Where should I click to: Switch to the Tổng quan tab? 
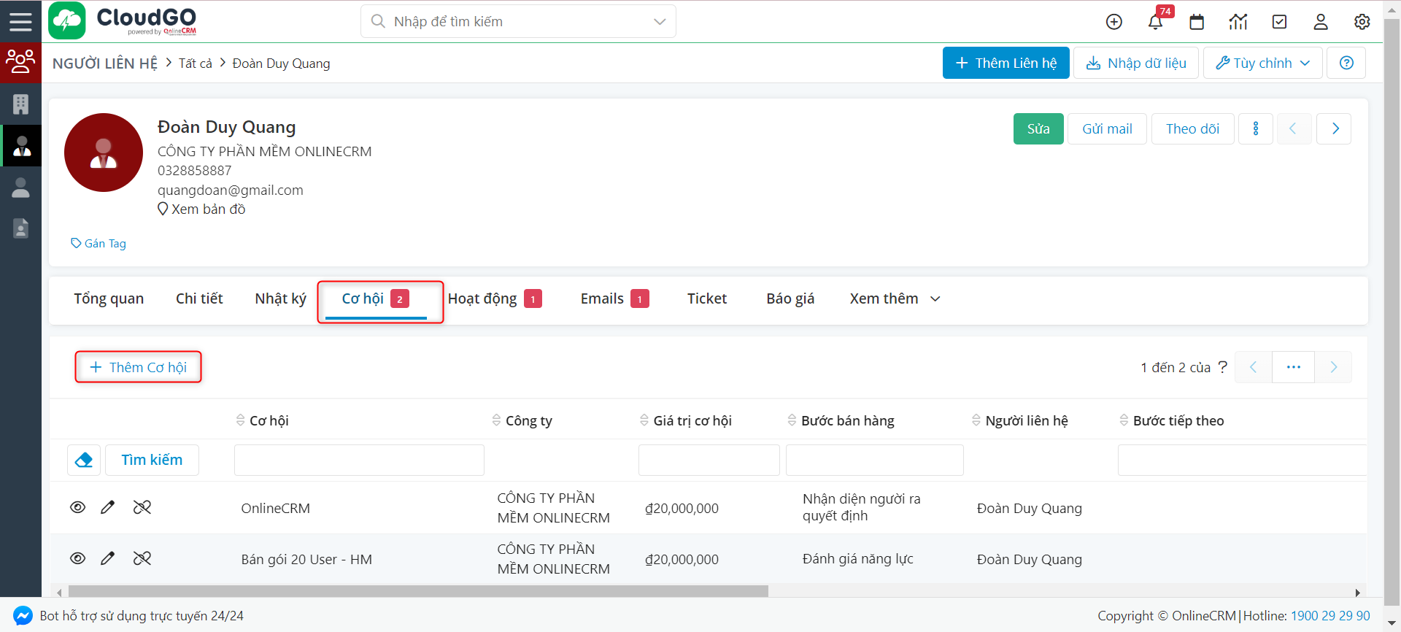(x=109, y=298)
